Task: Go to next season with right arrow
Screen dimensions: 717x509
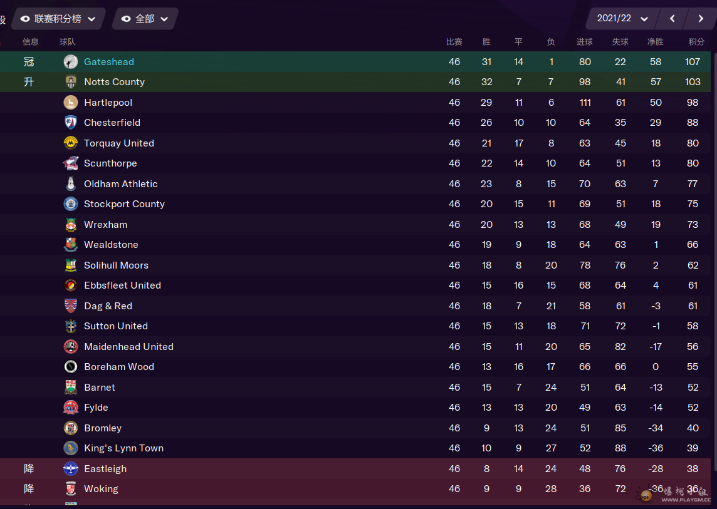Action: [701, 19]
